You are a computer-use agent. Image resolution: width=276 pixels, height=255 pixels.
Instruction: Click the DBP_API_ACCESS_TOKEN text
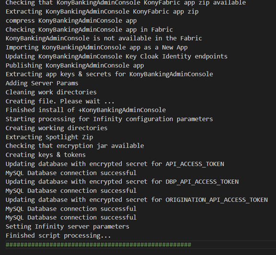click(202, 182)
